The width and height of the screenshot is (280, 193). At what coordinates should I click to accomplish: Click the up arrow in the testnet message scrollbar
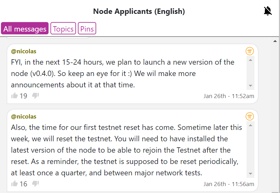pyautogui.click(x=251, y=125)
